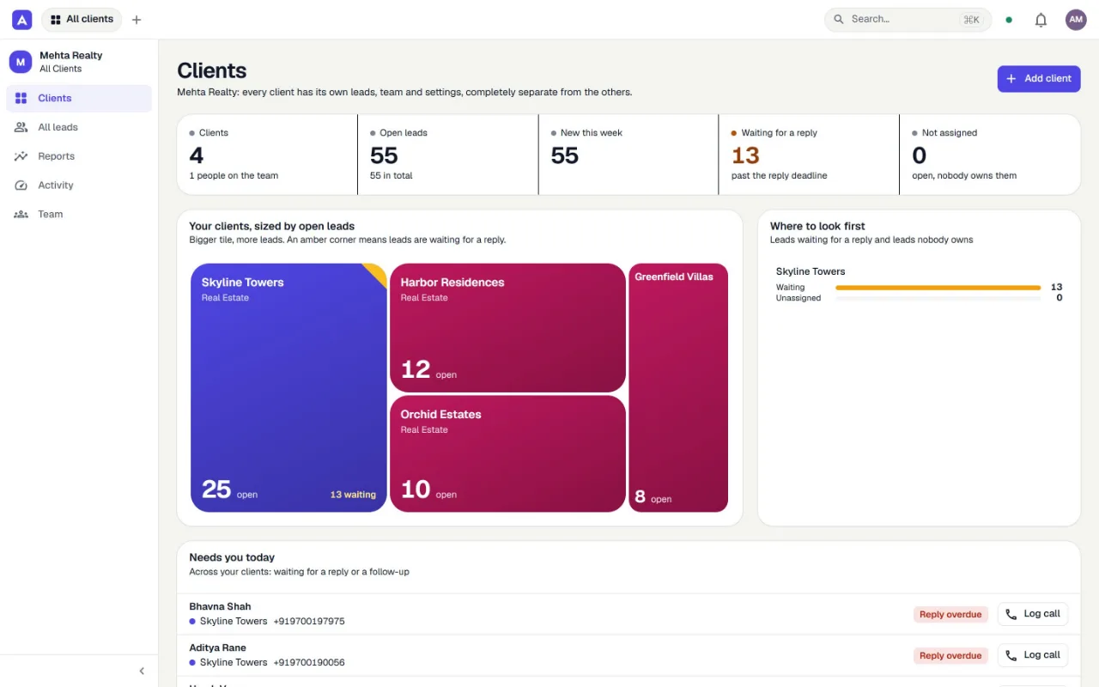
Task: Open the Mehta Realty workspace switcher
Action: point(79,62)
